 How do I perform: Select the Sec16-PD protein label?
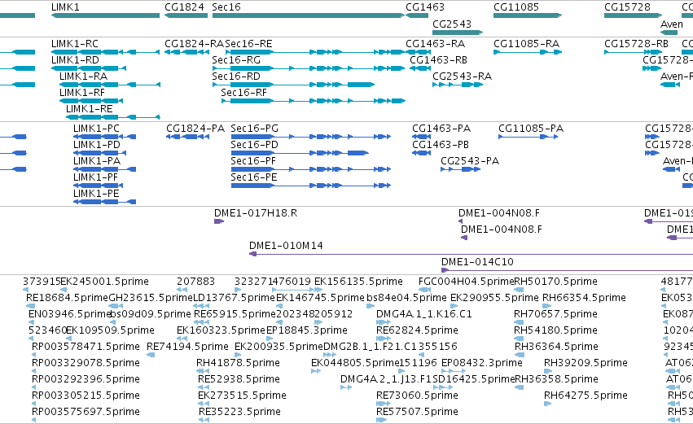tap(255, 145)
